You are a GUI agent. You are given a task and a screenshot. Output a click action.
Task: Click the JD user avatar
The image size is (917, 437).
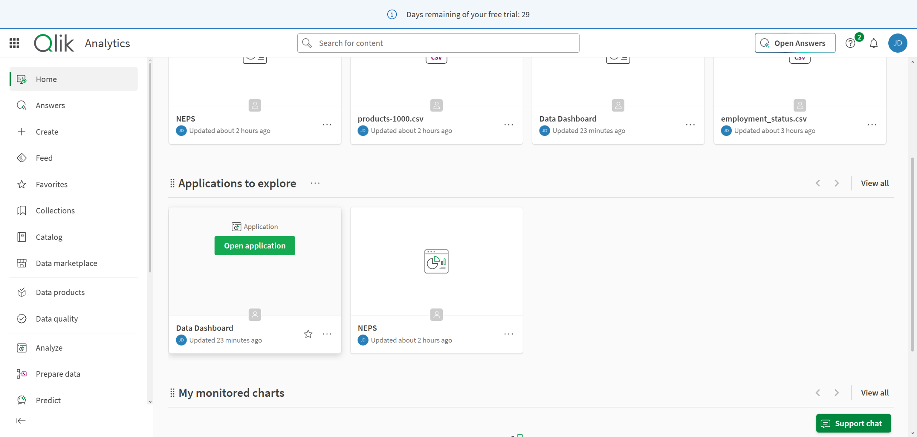[x=897, y=43]
